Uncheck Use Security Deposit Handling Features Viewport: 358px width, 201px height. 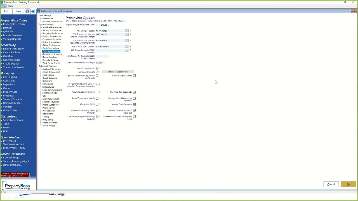point(97,117)
